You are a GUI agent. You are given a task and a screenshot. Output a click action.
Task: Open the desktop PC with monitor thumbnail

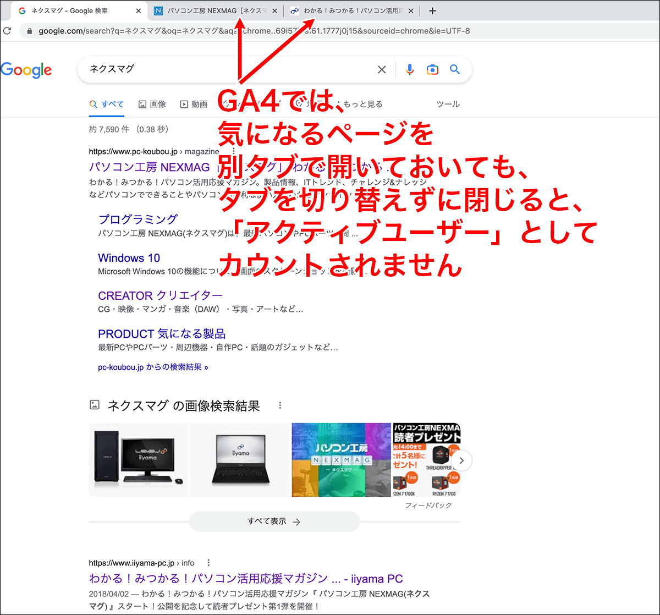coord(139,460)
